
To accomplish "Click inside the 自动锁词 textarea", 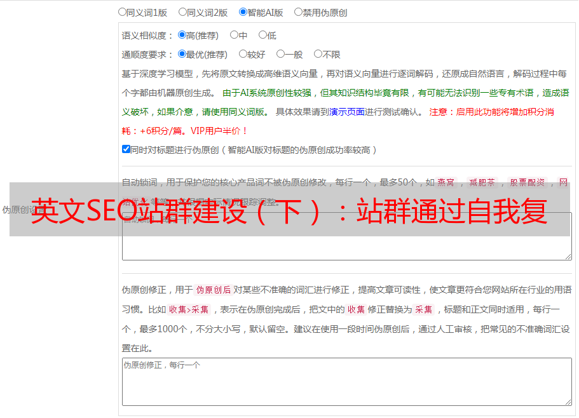I will pos(347,236).
